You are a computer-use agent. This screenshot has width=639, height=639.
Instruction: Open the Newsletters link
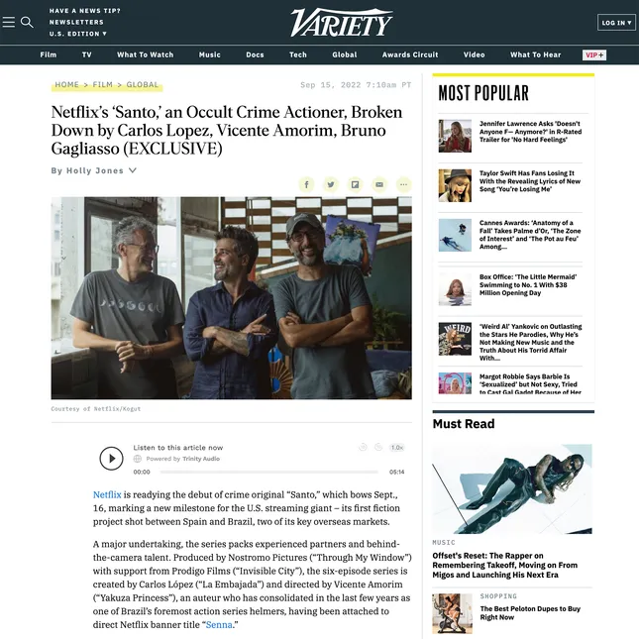pyautogui.click(x=76, y=22)
